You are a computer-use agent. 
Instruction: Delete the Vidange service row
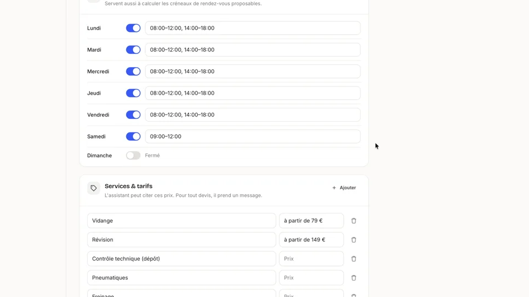coord(354,221)
